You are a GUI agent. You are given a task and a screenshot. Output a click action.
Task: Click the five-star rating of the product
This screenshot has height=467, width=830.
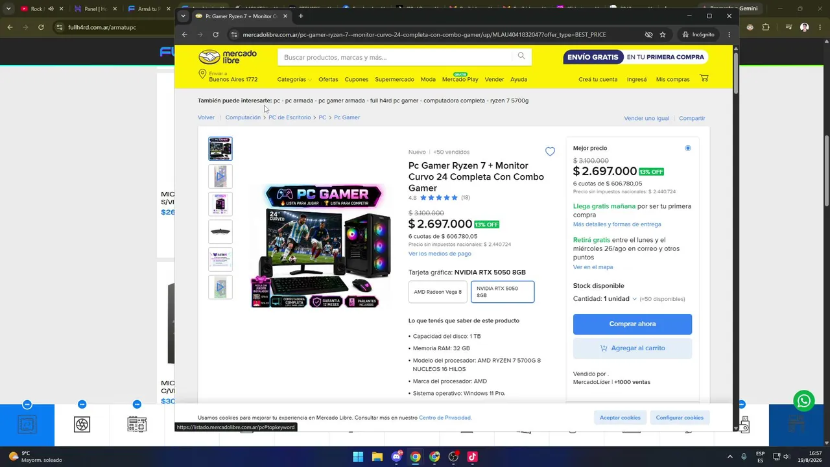point(439,198)
